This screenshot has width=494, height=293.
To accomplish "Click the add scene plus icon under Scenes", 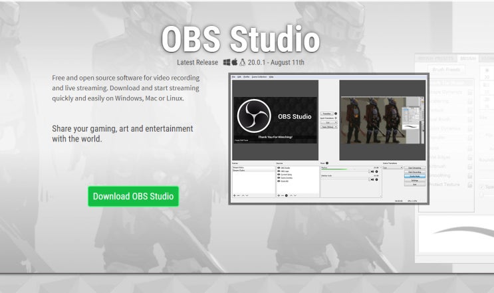I will coord(235,195).
